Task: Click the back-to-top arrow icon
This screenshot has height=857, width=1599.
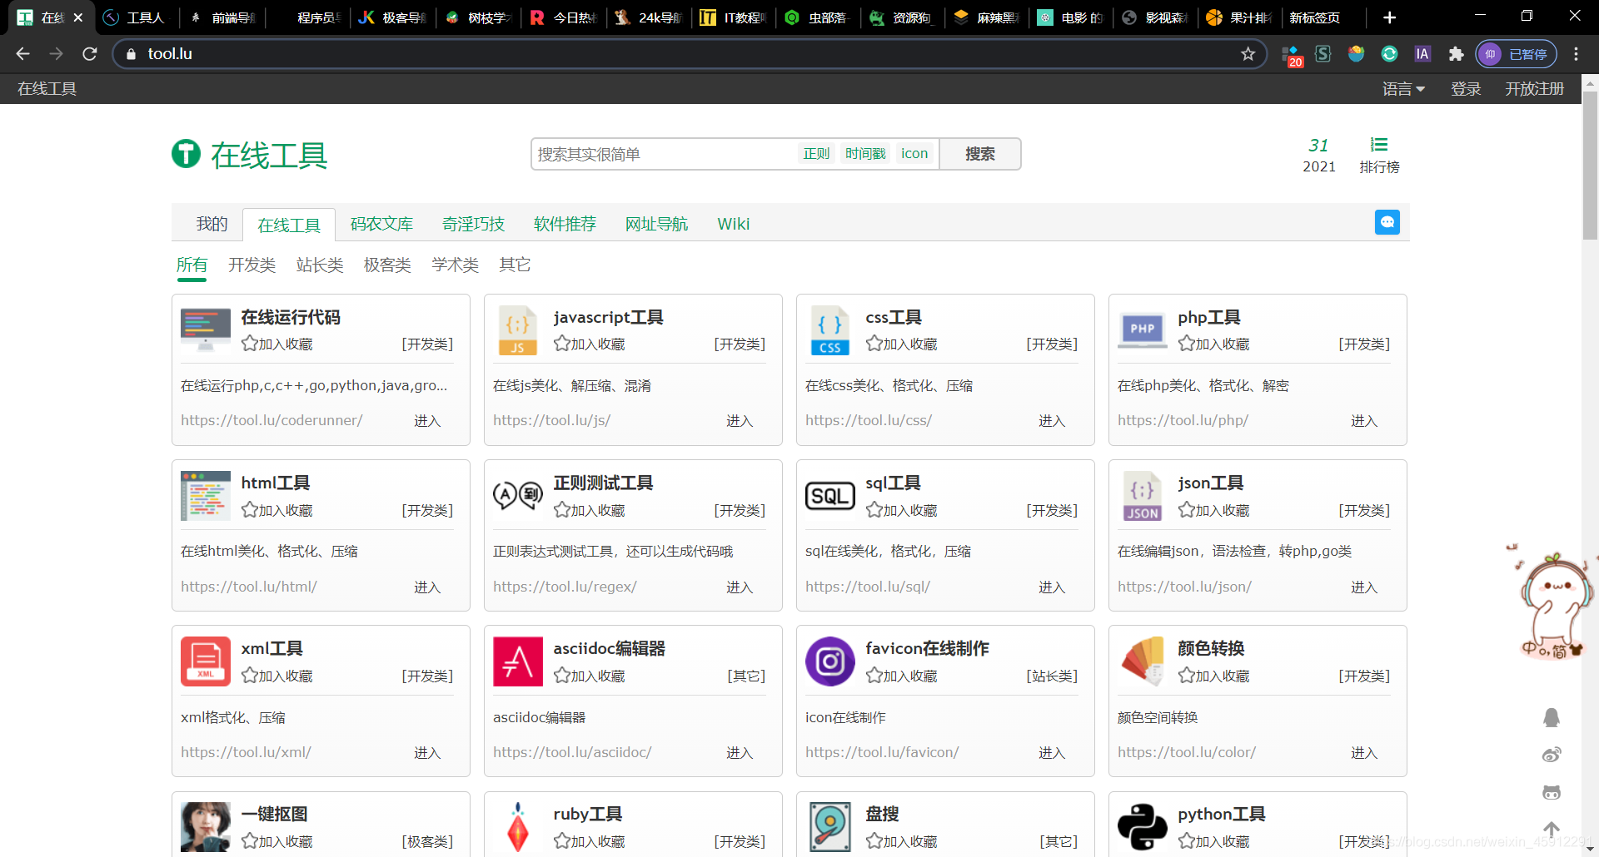Action: tap(1552, 830)
